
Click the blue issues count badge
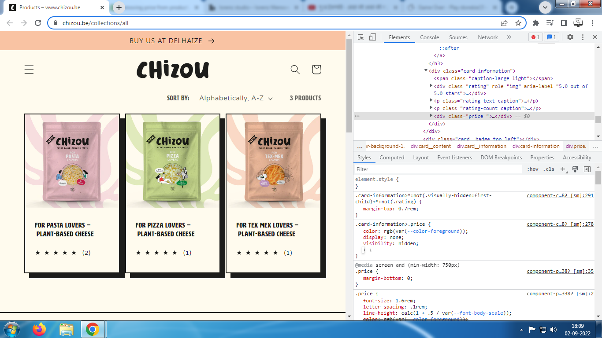[x=551, y=37]
